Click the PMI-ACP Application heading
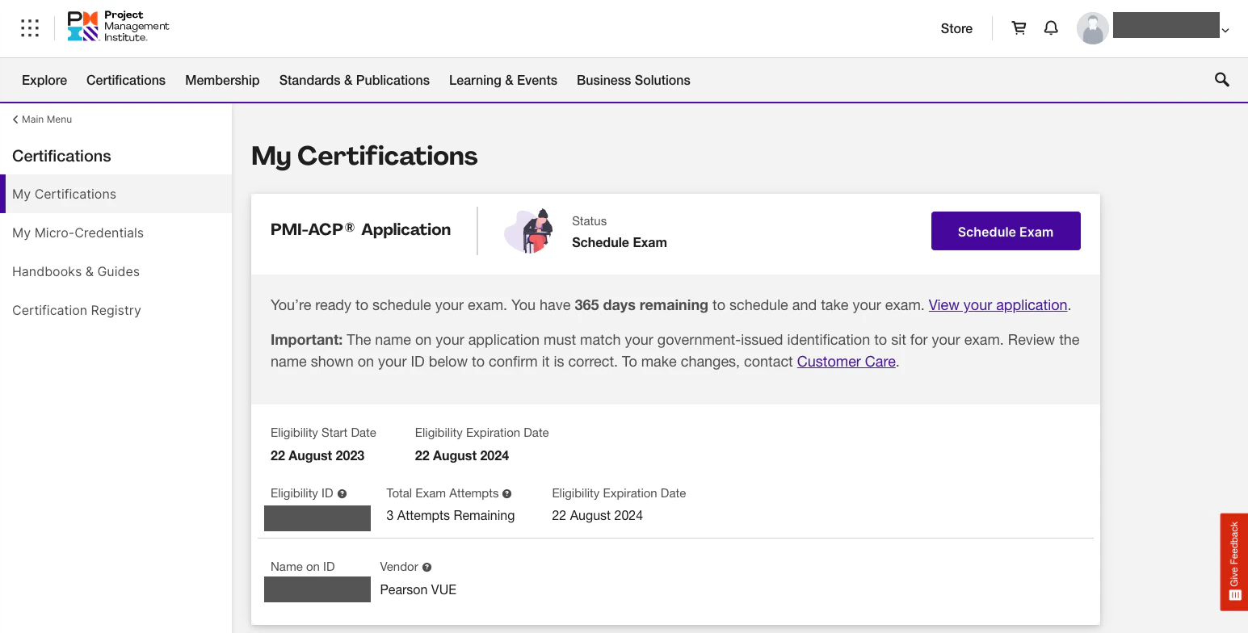 pyautogui.click(x=361, y=229)
